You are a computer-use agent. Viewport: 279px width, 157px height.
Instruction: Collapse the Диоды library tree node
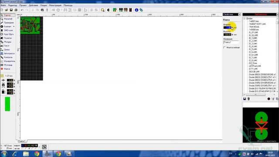click(245, 18)
